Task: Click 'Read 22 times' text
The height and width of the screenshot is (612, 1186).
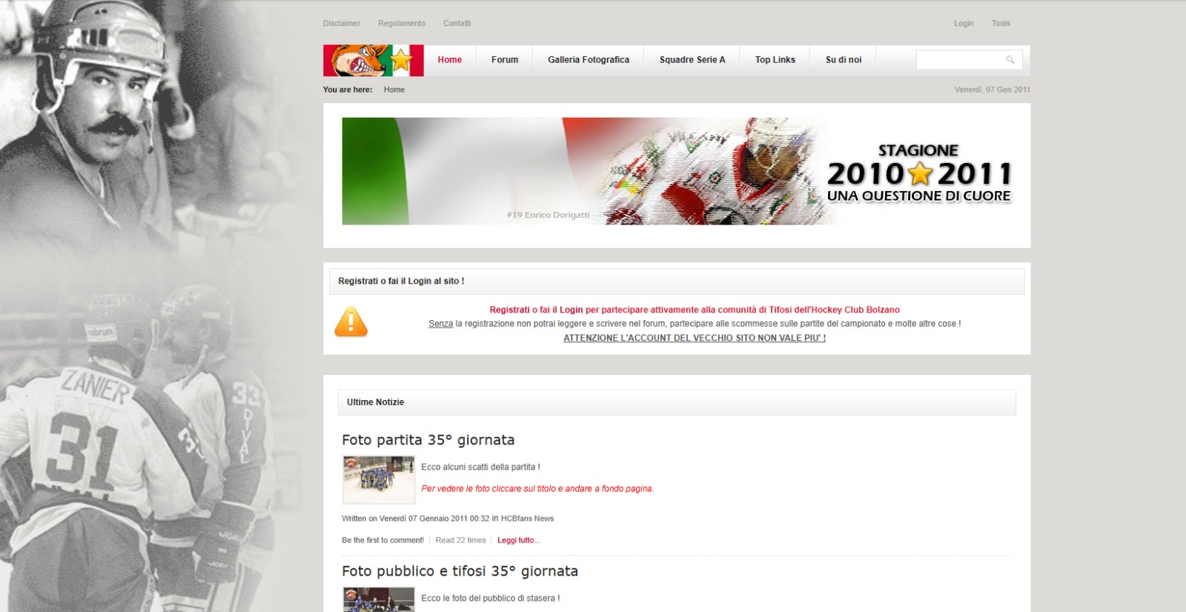Action: tap(460, 540)
